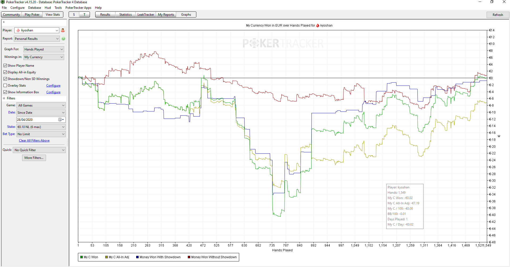Open the Quick filter dropdown
The width and height of the screenshot is (510, 267).
pyautogui.click(x=39, y=150)
